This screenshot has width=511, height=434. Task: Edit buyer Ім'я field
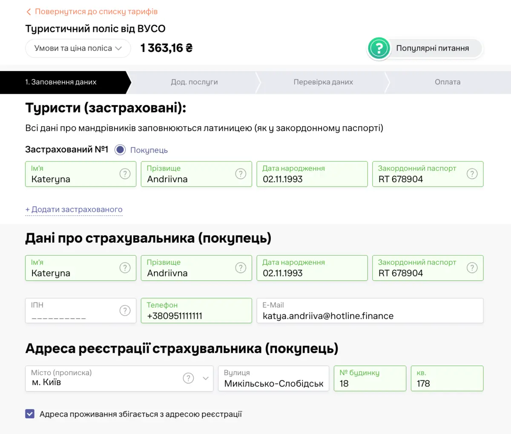tap(81, 268)
